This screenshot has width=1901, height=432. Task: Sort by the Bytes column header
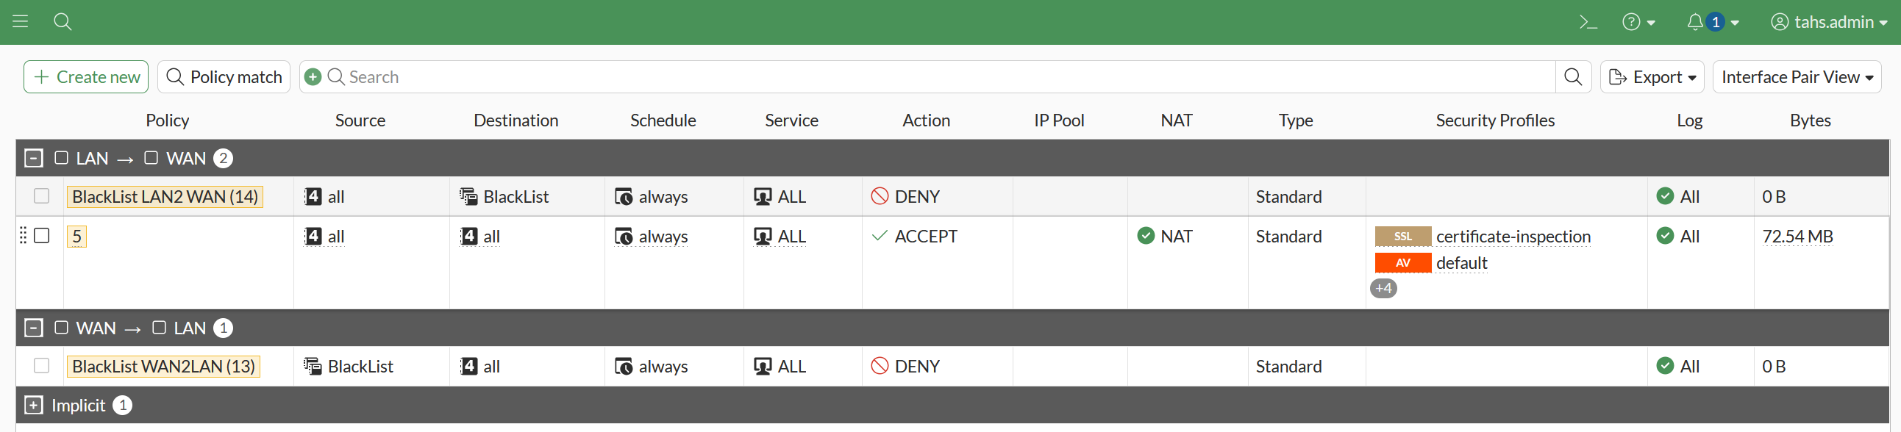1810,120
